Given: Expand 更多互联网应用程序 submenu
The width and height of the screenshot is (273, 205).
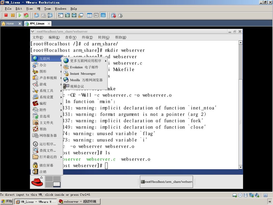Looking at the screenshot, I should [x=85, y=61].
